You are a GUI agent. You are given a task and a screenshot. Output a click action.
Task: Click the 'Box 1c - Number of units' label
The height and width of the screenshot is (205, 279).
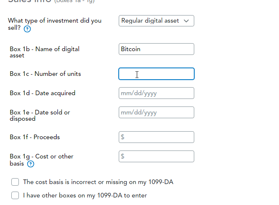(45, 74)
